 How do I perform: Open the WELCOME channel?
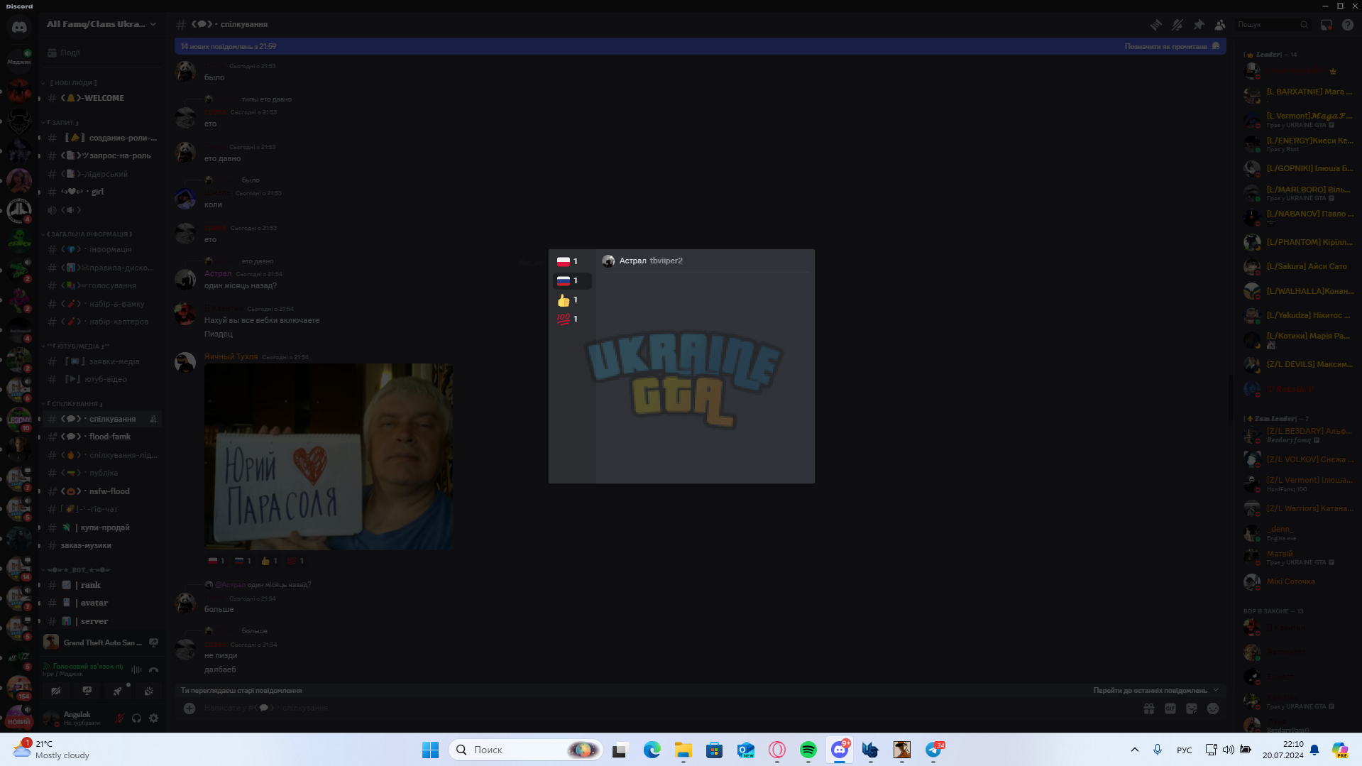[101, 98]
